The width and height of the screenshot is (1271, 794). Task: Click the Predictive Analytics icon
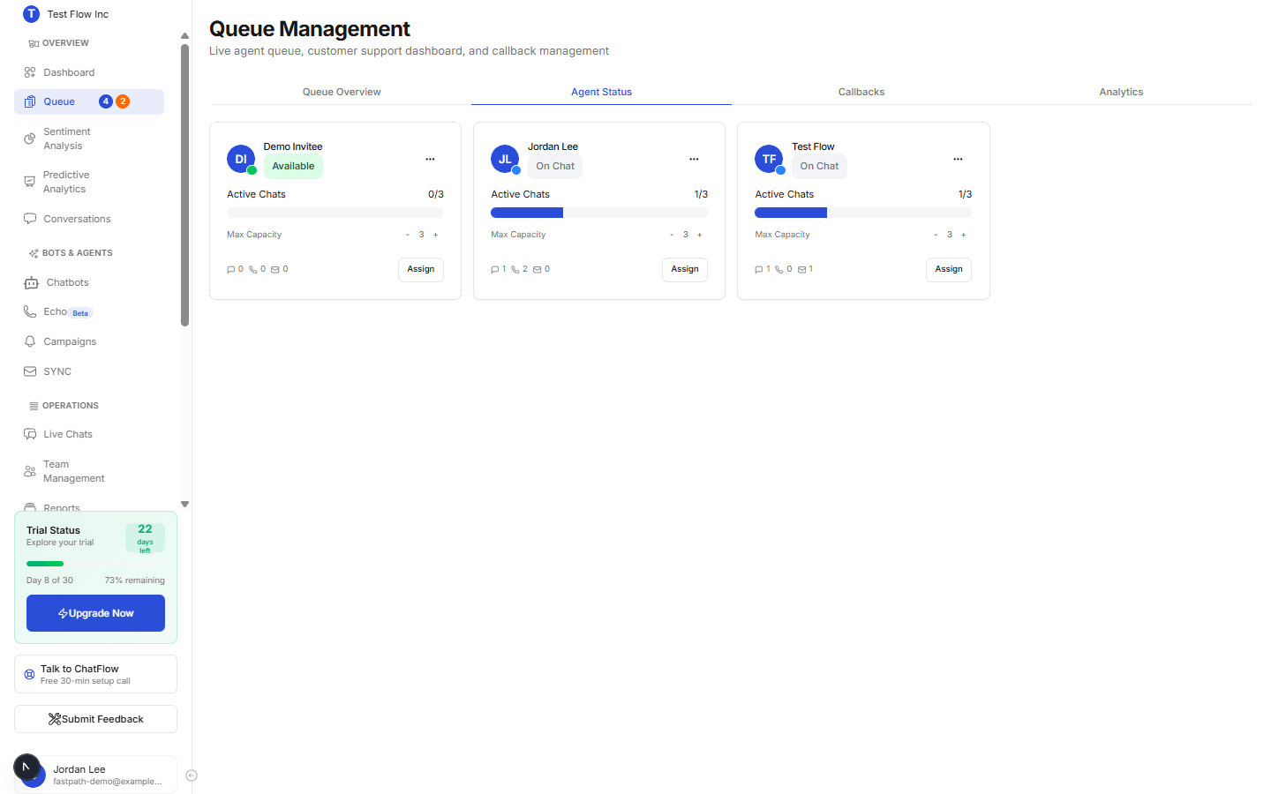(x=30, y=182)
